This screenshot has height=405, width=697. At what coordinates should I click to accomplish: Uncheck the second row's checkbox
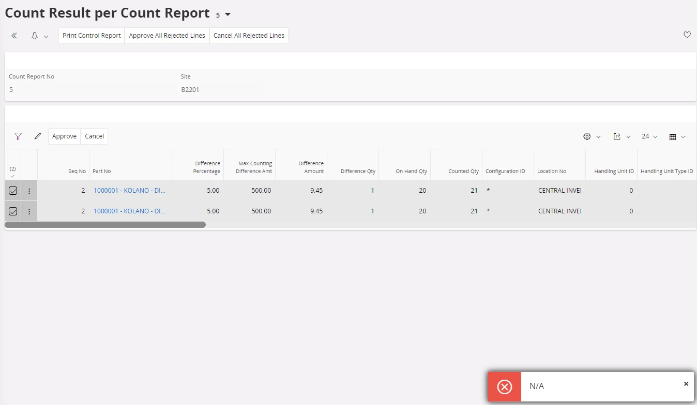click(x=13, y=211)
